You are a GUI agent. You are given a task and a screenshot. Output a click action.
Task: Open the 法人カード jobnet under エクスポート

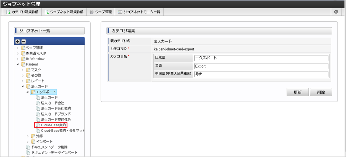point(49,97)
